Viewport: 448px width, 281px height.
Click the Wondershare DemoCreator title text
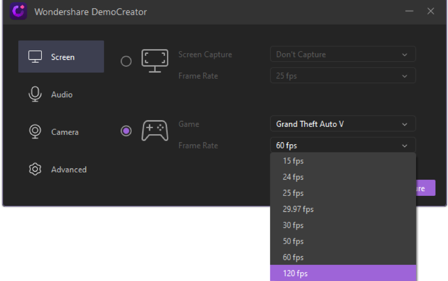tap(90, 11)
